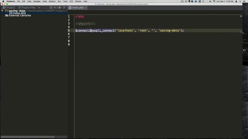Click the 'saving-data' string

(x=169, y=31)
